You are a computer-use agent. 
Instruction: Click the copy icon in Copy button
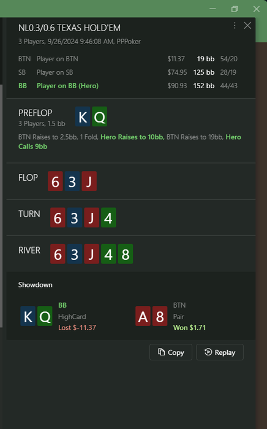[162, 352]
